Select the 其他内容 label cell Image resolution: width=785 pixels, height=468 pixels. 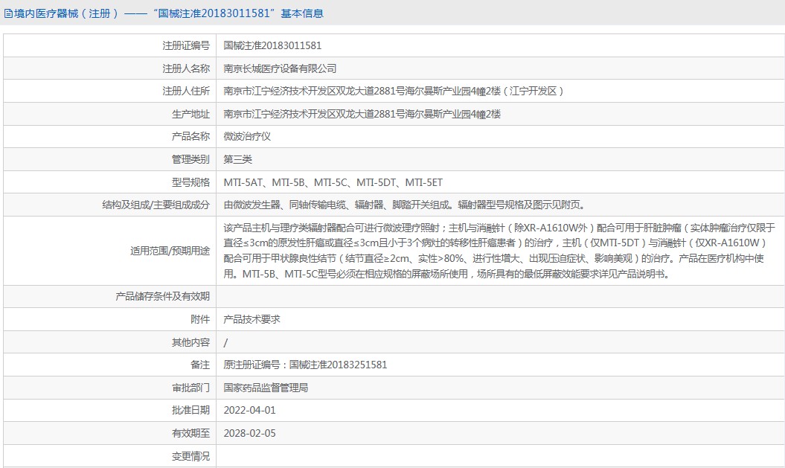coord(109,342)
